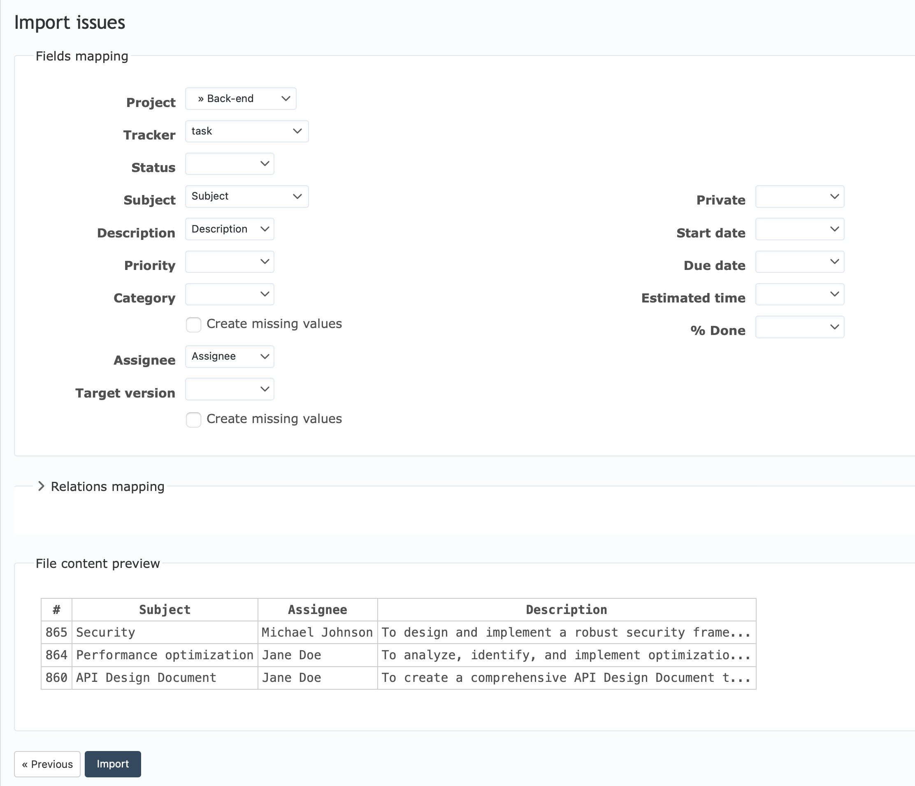Open the Project dropdown showing Back-end
Image resolution: width=915 pixels, height=786 pixels.
[x=240, y=98]
